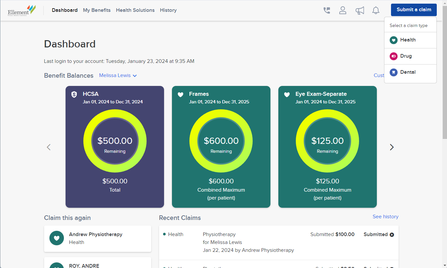Click the Andrew Physiotherapy heart icon
The width and height of the screenshot is (447, 268).
coord(57,238)
